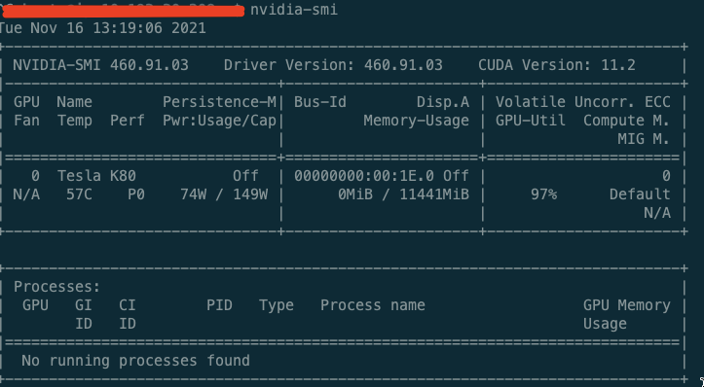Screen dimensions: 704x387
Task: Click the Memory-Usage column header
Action: tap(416, 121)
